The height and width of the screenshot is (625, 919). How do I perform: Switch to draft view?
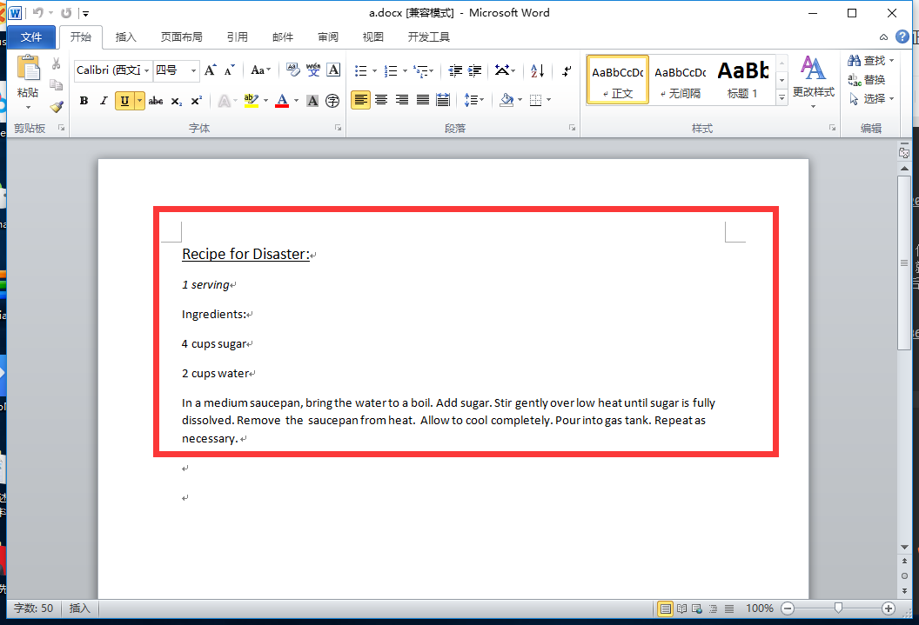click(x=729, y=608)
